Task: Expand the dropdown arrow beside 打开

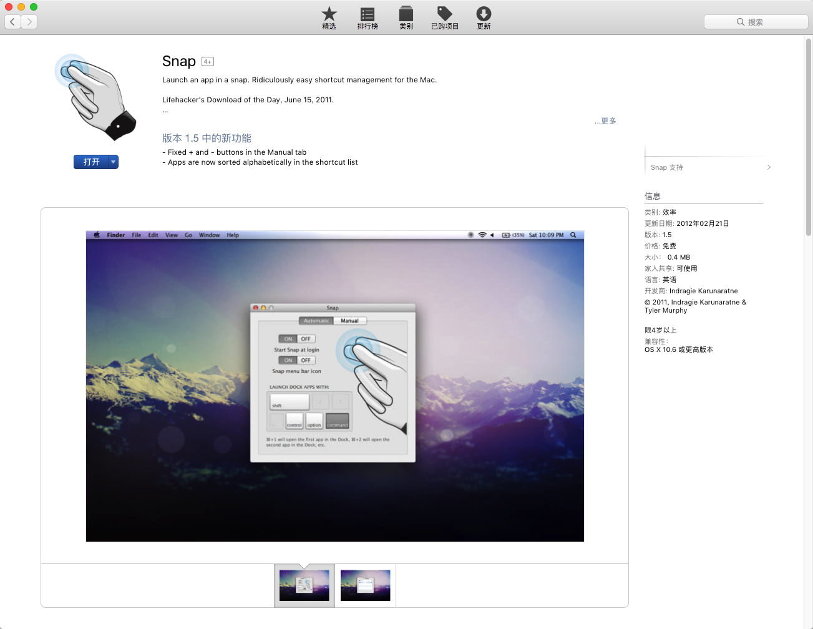Action: (114, 162)
